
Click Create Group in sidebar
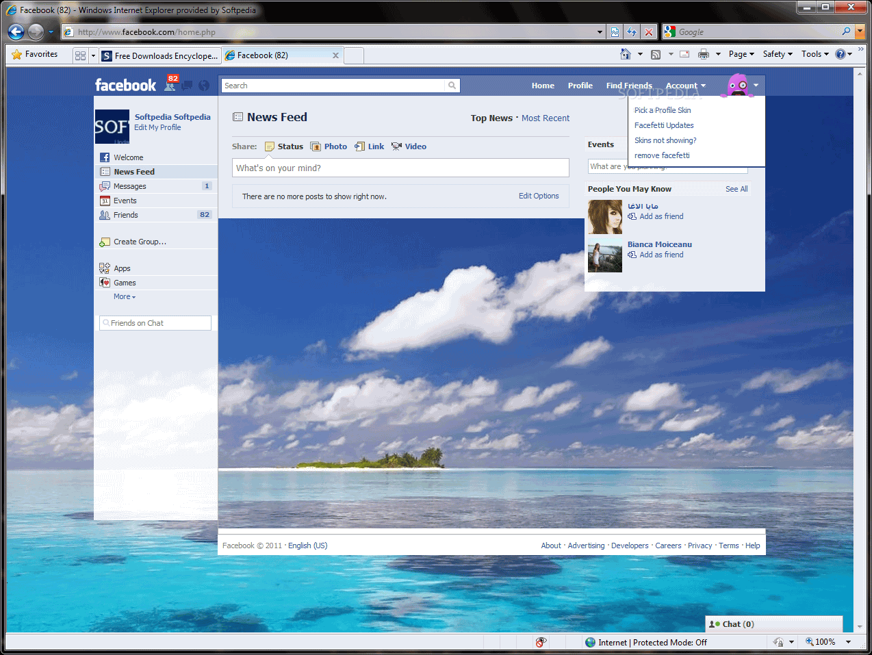[140, 242]
